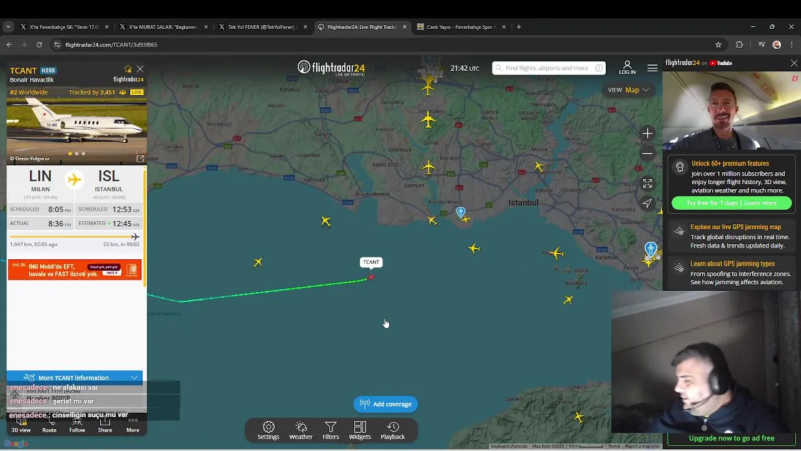Switch to Canlı Yayın Fenerbahçe tab

click(461, 27)
